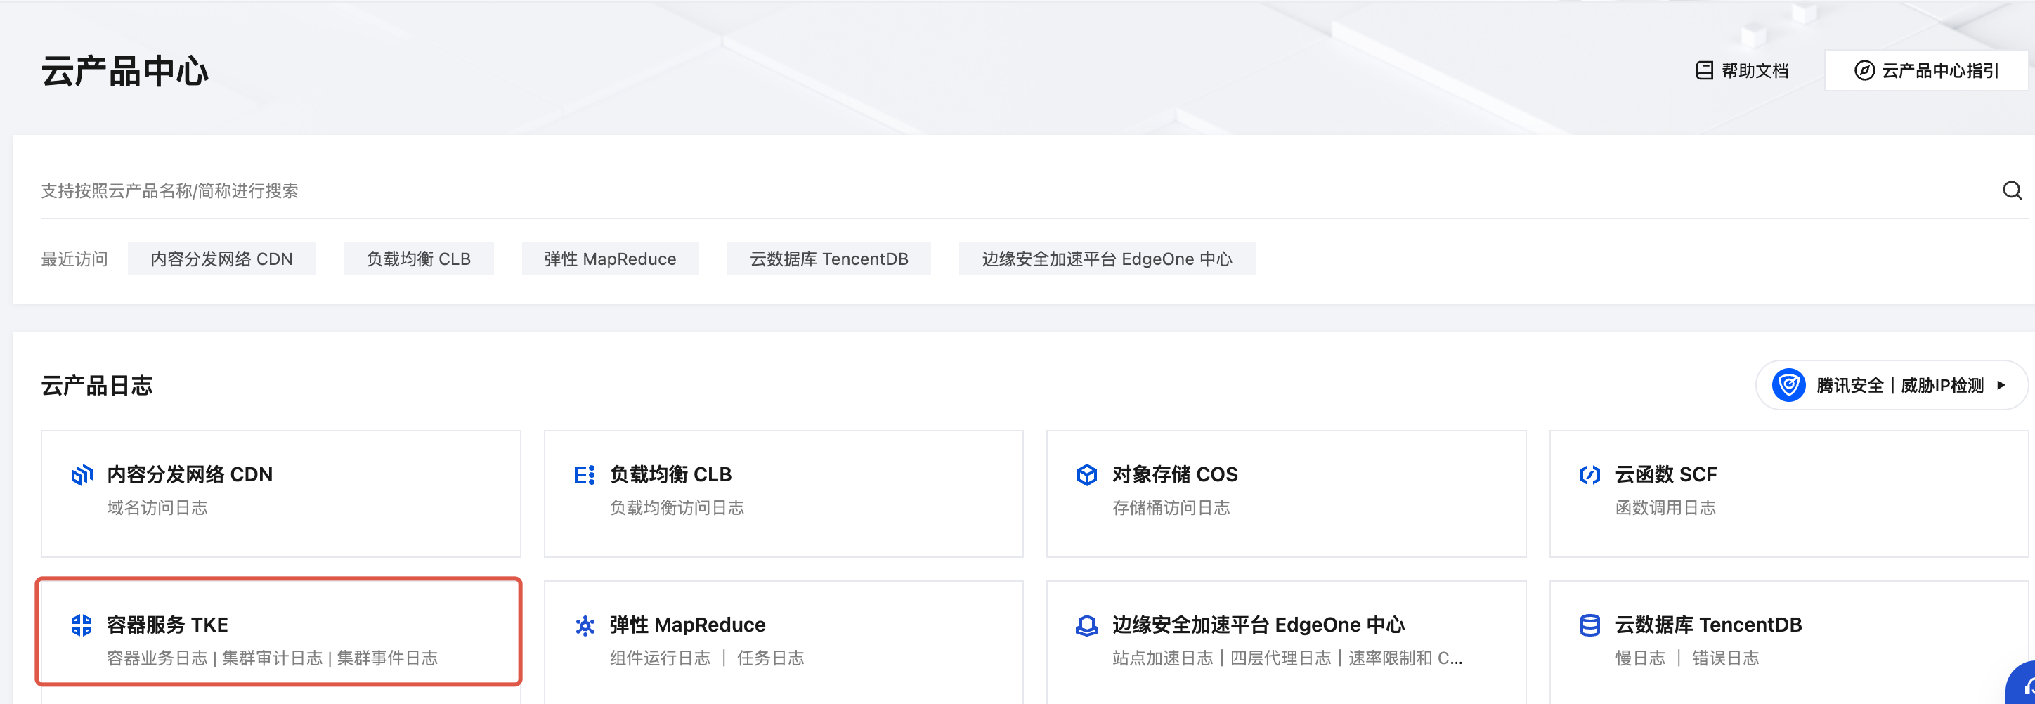Click the 存储桶访问日志 description
The height and width of the screenshot is (704, 2035).
coord(1171,507)
